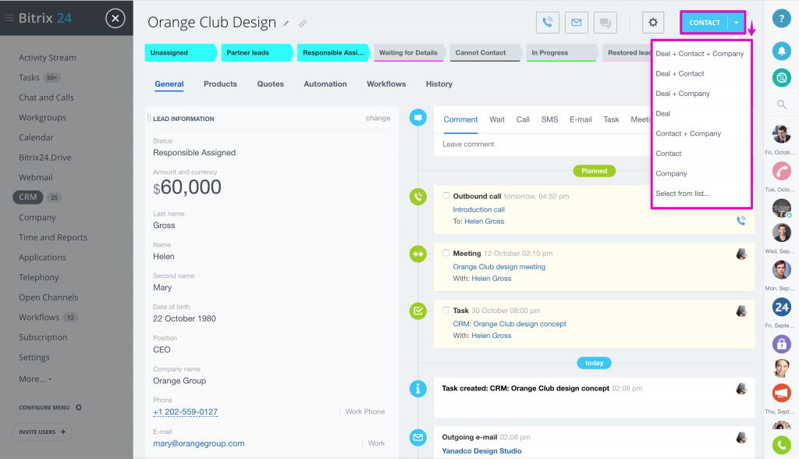Screen dimensions: 799x459
Task: Switch to the Products tab
Action: coord(220,84)
